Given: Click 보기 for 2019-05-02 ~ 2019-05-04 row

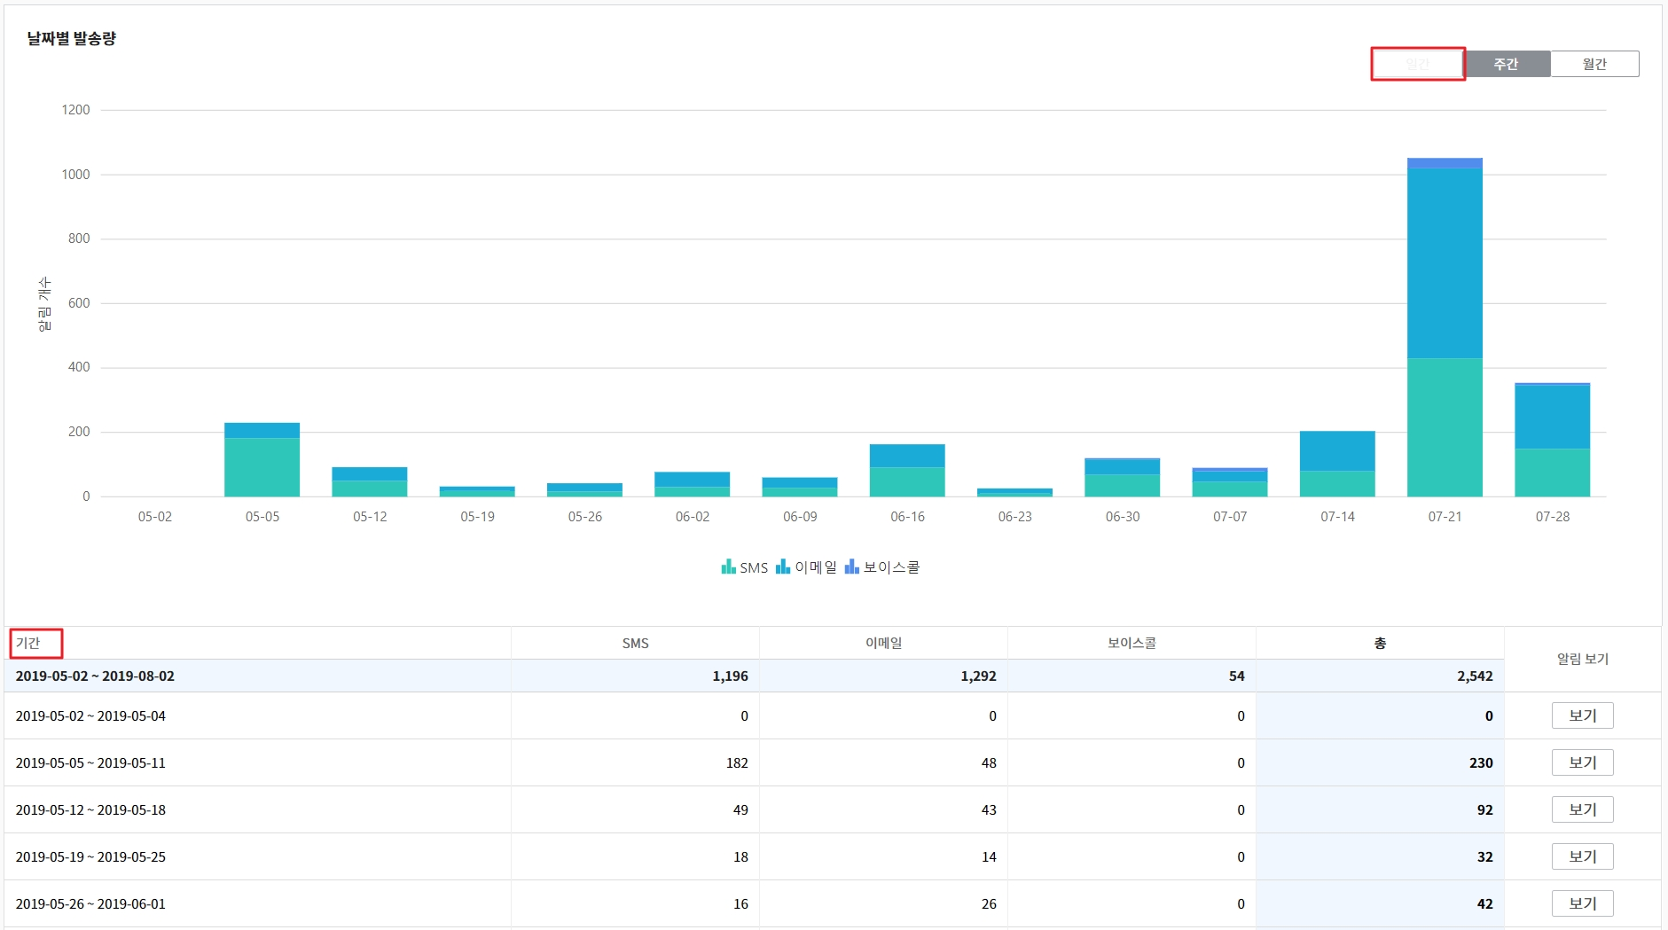Looking at the screenshot, I should pyautogui.click(x=1582, y=715).
